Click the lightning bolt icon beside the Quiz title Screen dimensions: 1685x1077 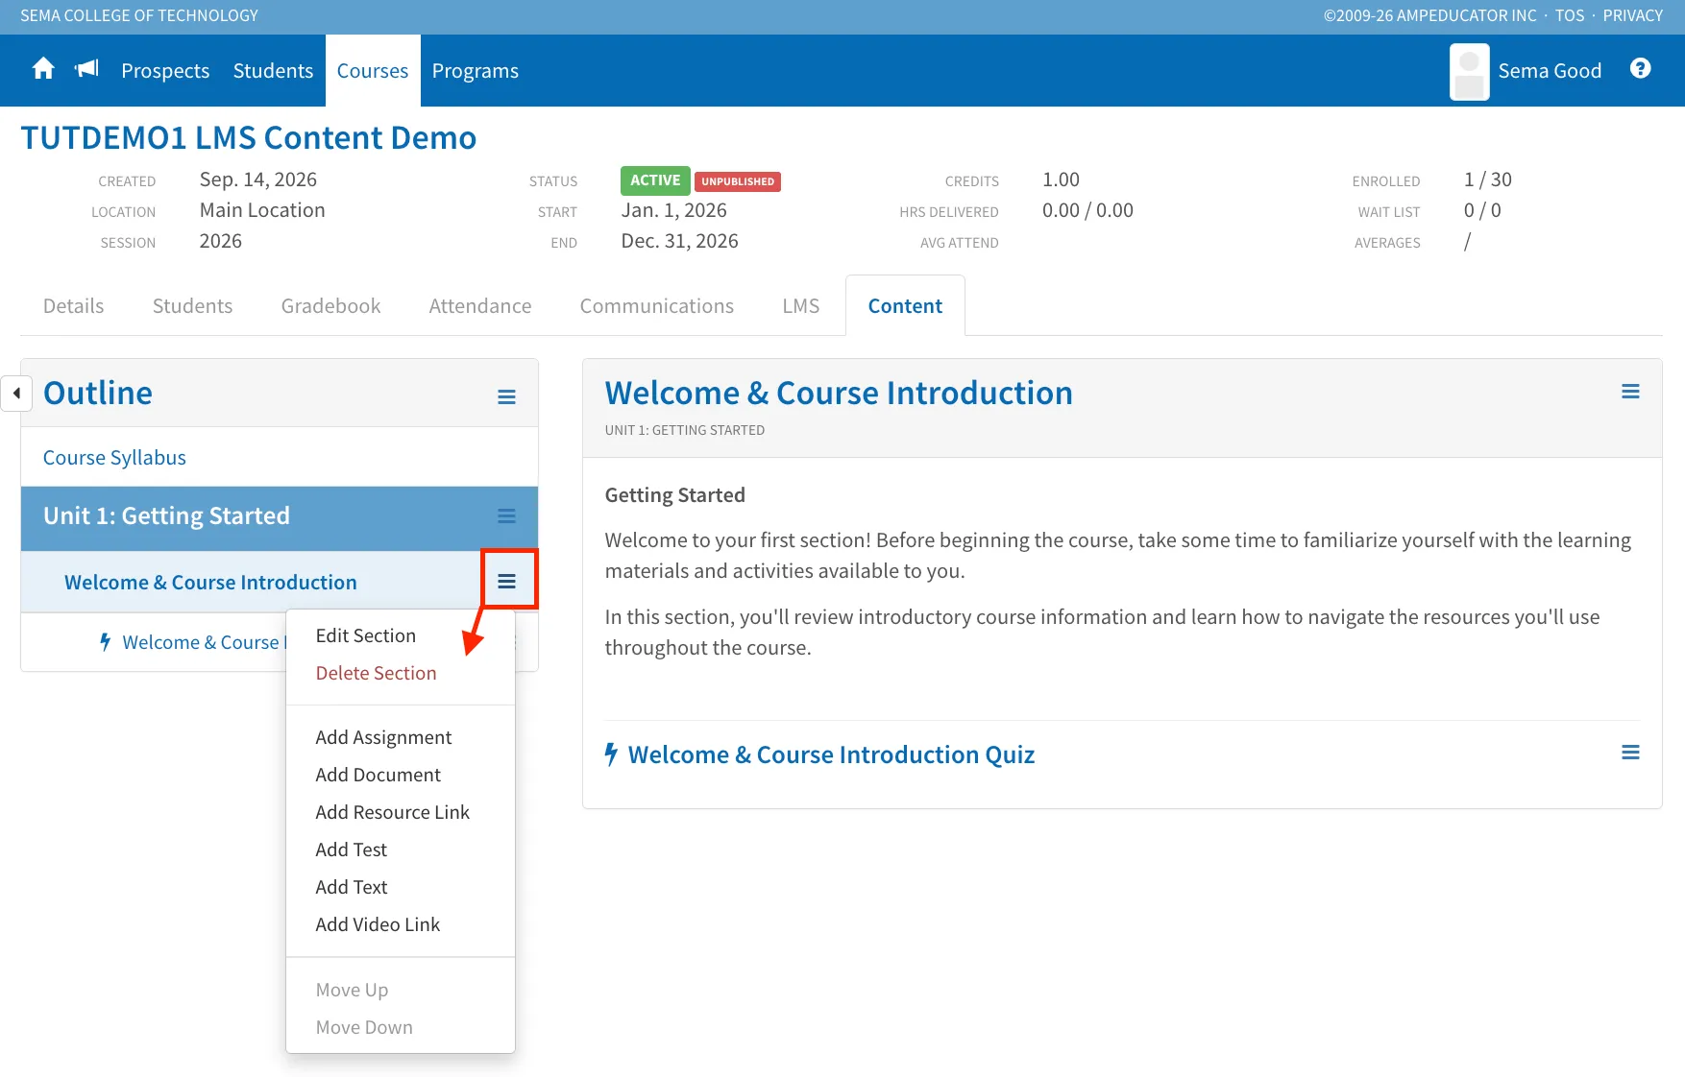tap(611, 754)
